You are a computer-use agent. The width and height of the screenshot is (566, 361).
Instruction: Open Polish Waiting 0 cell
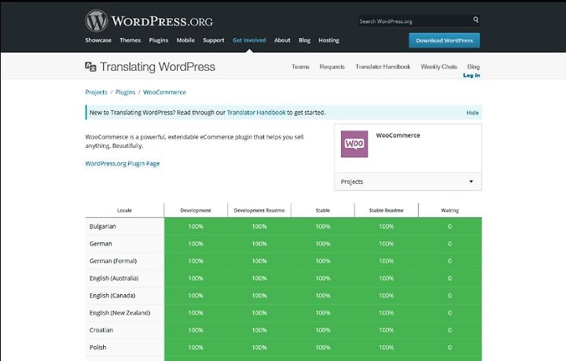450,348
